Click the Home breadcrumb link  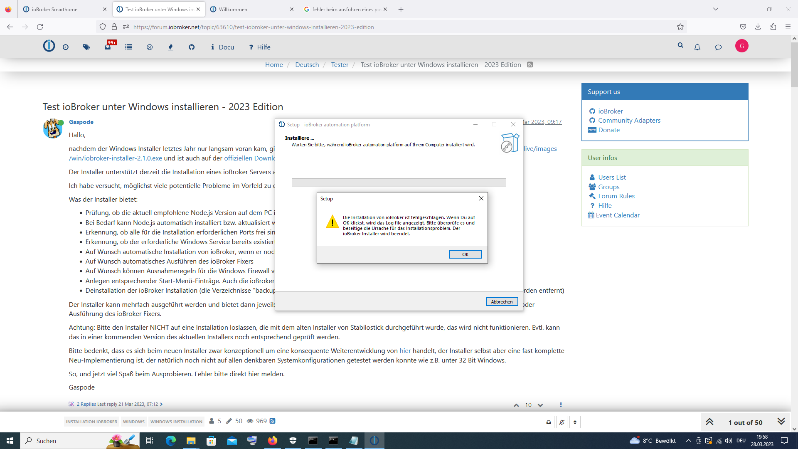point(274,65)
